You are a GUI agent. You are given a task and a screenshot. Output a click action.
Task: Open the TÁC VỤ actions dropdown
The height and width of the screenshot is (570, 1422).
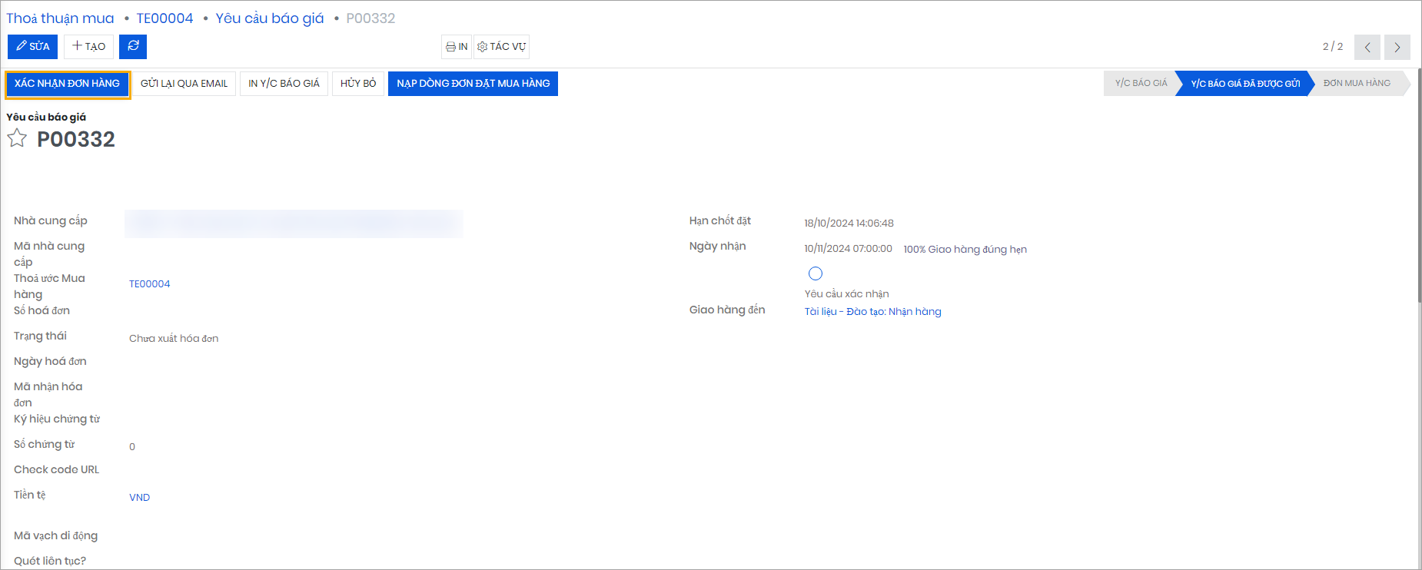(502, 47)
